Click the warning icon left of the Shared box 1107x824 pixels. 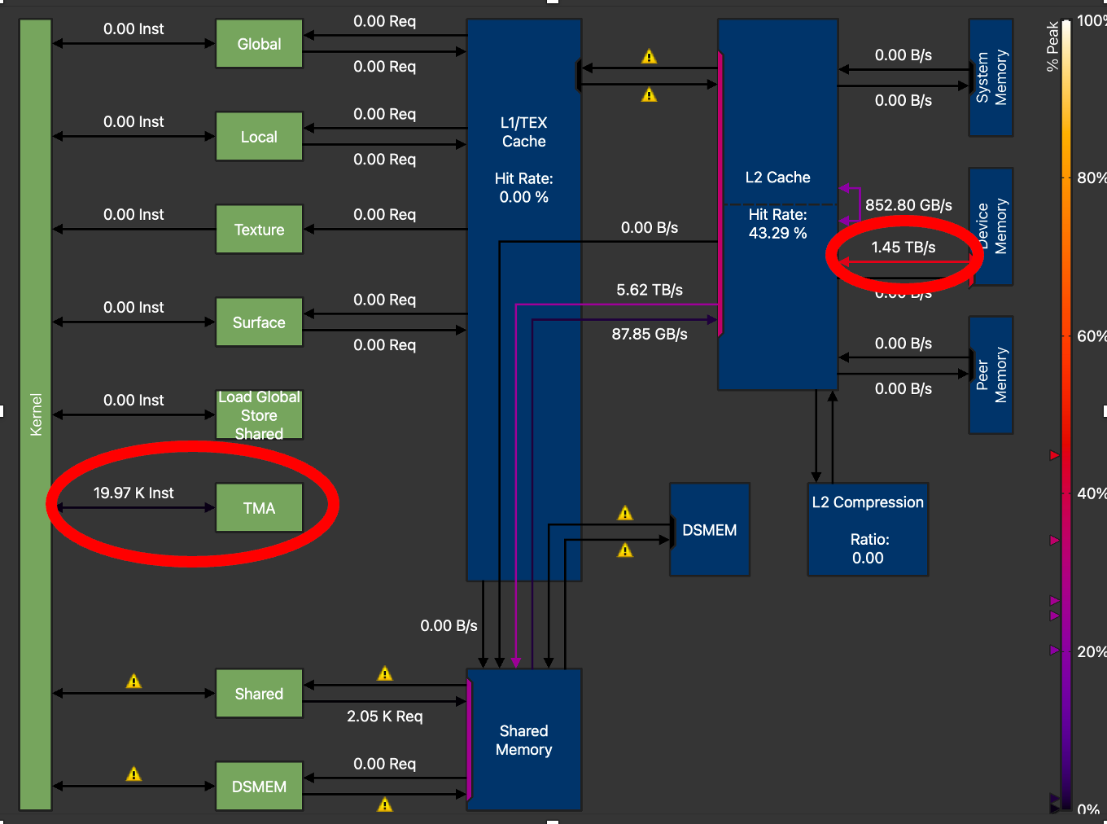(133, 681)
